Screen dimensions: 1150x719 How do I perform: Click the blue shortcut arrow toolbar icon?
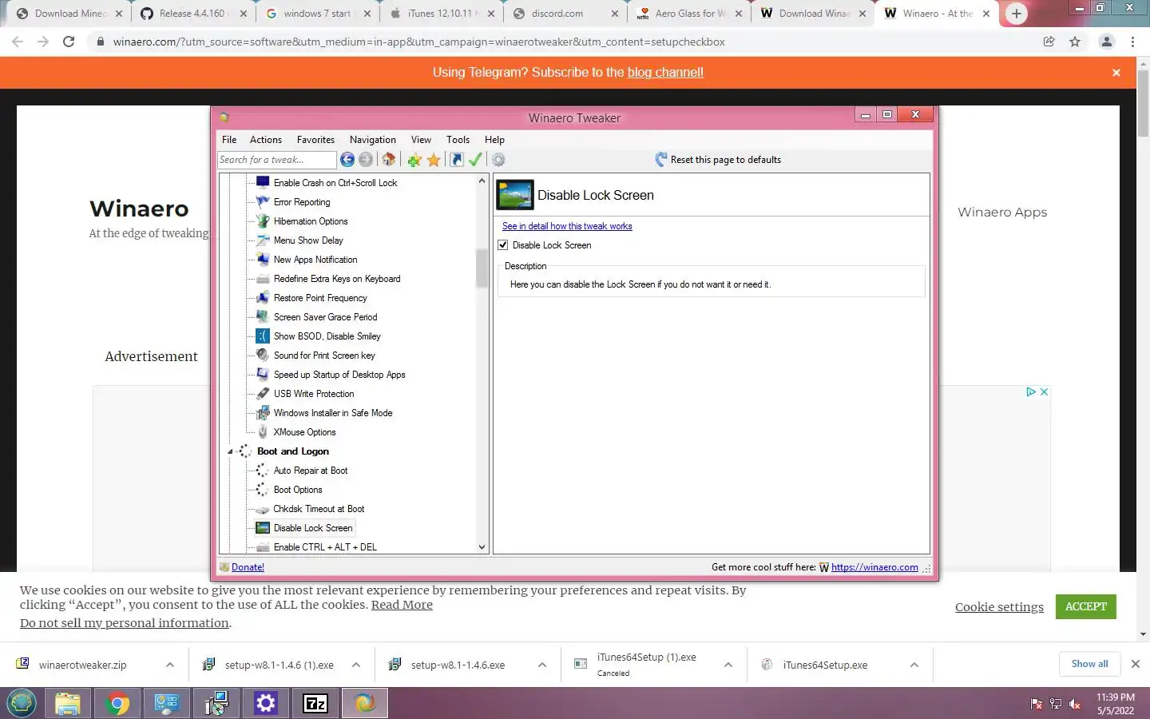pyautogui.click(x=457, y=160)
